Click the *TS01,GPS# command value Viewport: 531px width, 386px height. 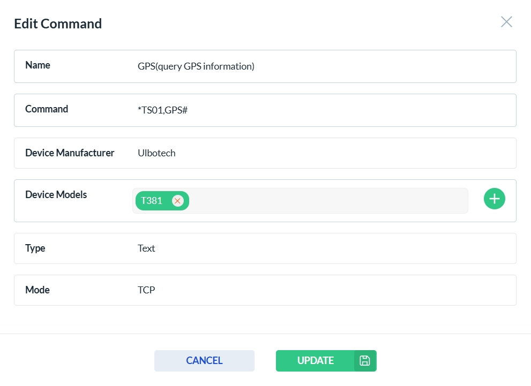coord(162,110)
